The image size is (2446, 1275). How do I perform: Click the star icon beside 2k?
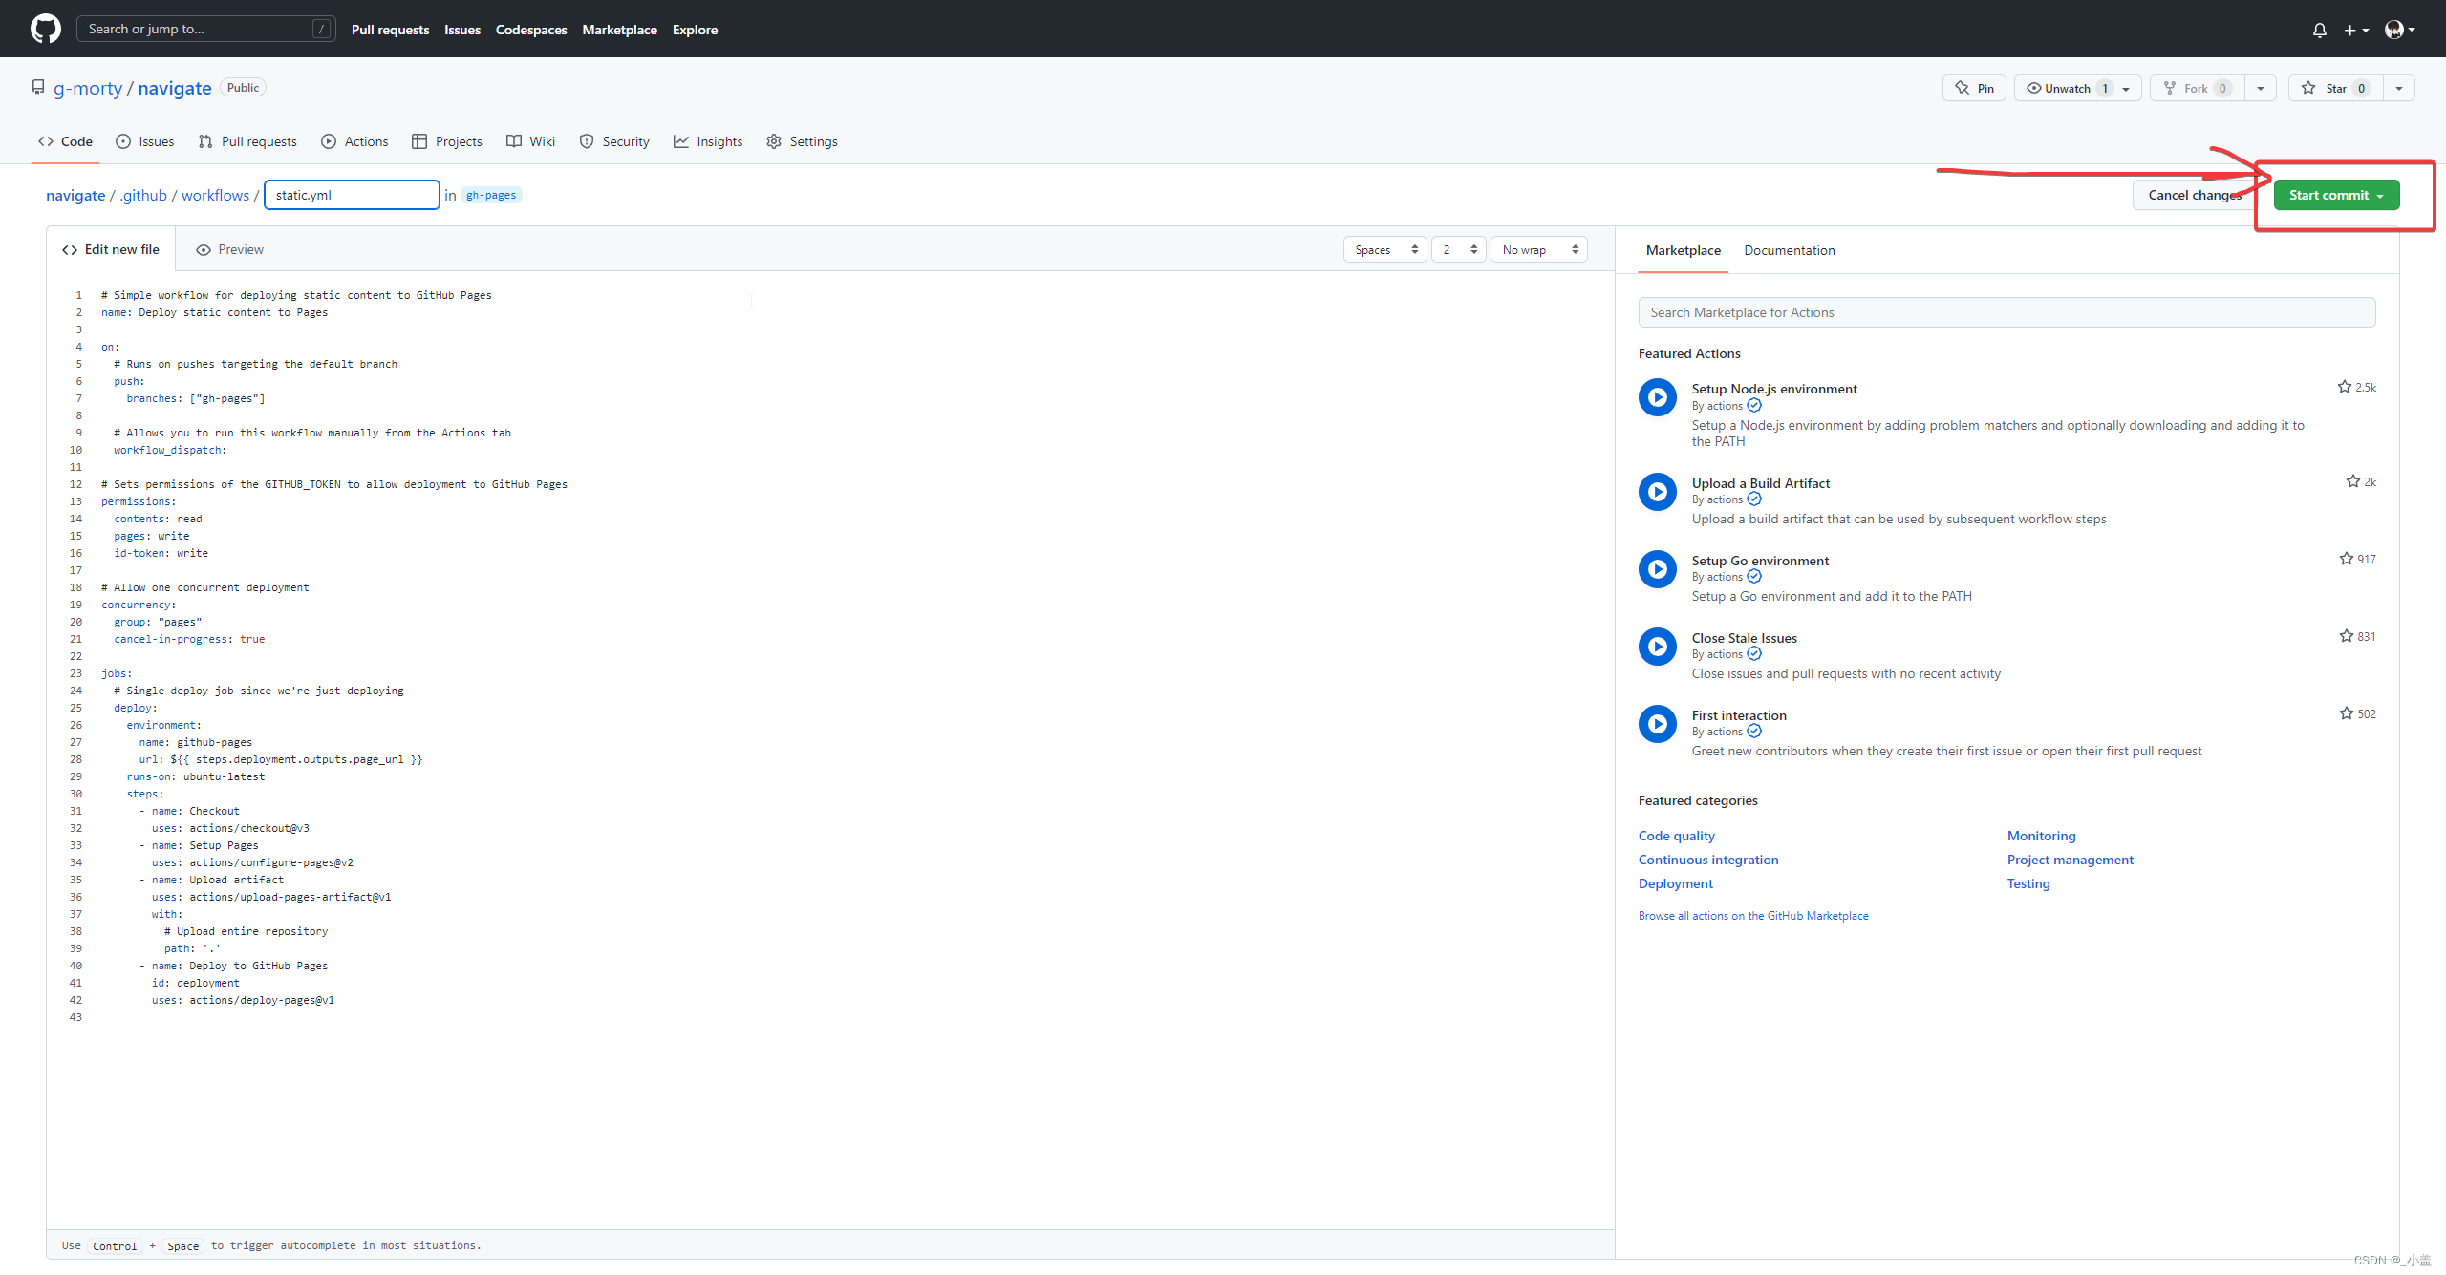(x=2352, y=481)
